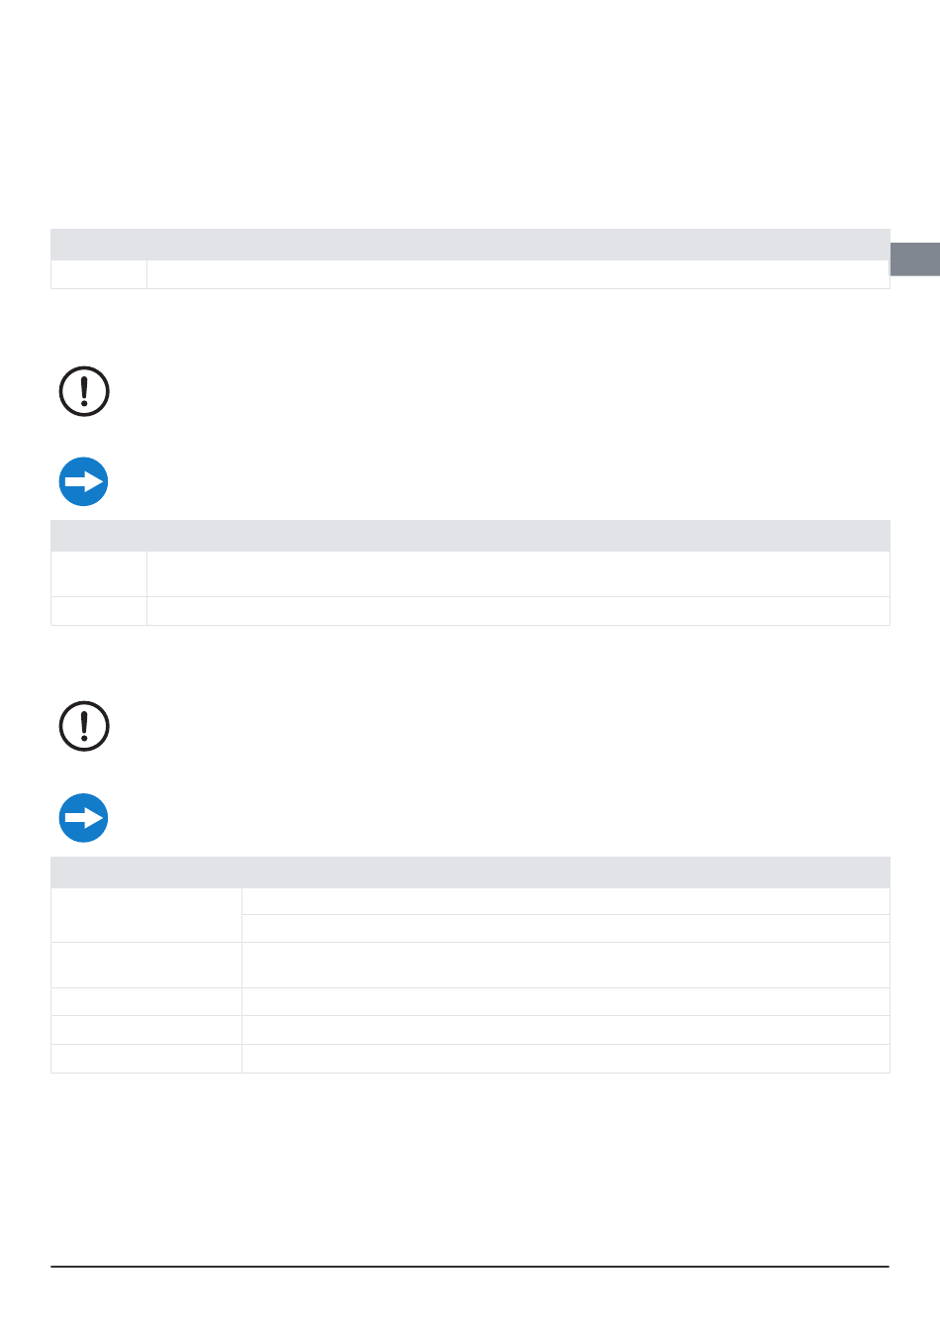Select the third table's last row left cell

(146, 1059)
